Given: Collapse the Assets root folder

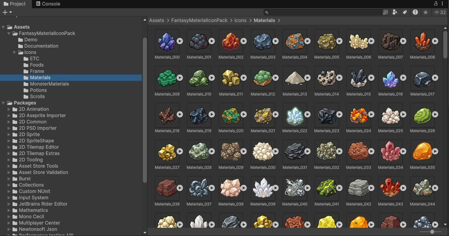Looking at the screenshot, I should tap(3, 27).
